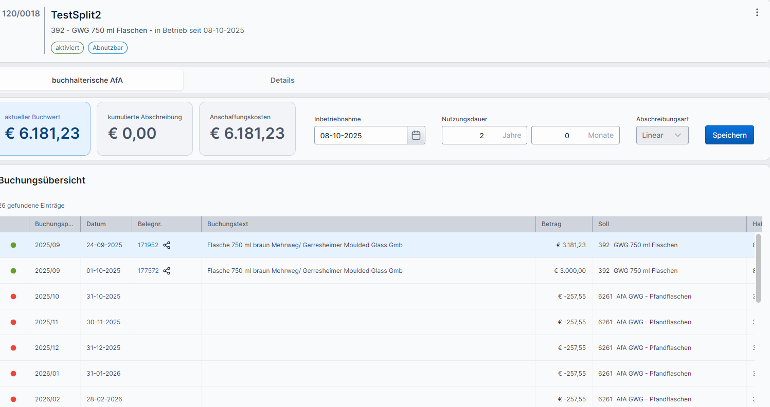Expand the Abschreibungsart Linear dropdown
The height and width of the screenshot is (407, 770).
pyautogui.click(x=662, y=135)
